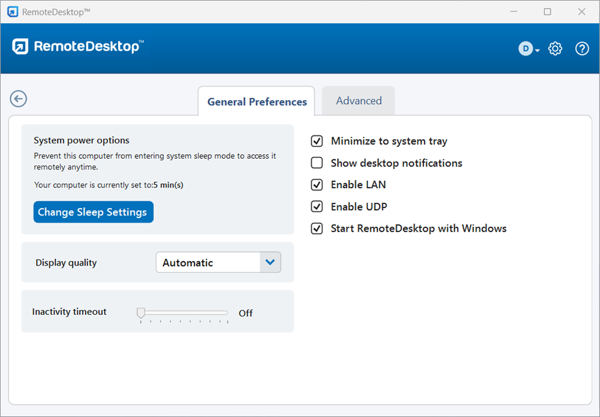Viewport: 600px width, 417px height.
Task: Select the General Preferences tab
Action: coord(257,102)
